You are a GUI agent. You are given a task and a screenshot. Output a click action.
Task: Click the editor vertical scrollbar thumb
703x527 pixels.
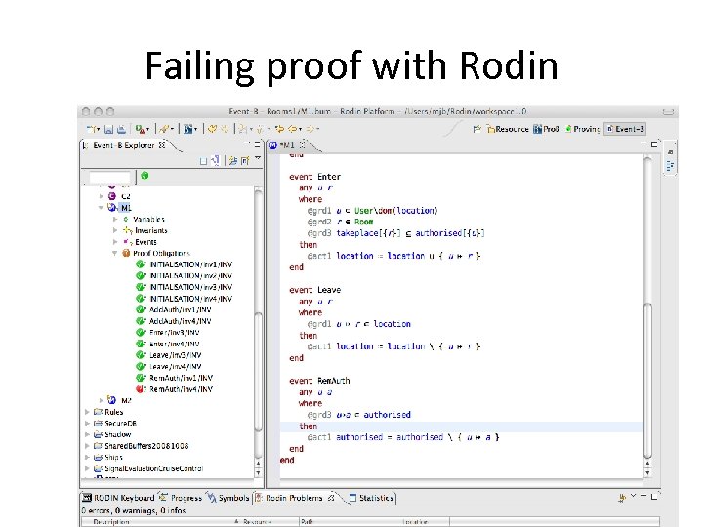pos(648,381)
